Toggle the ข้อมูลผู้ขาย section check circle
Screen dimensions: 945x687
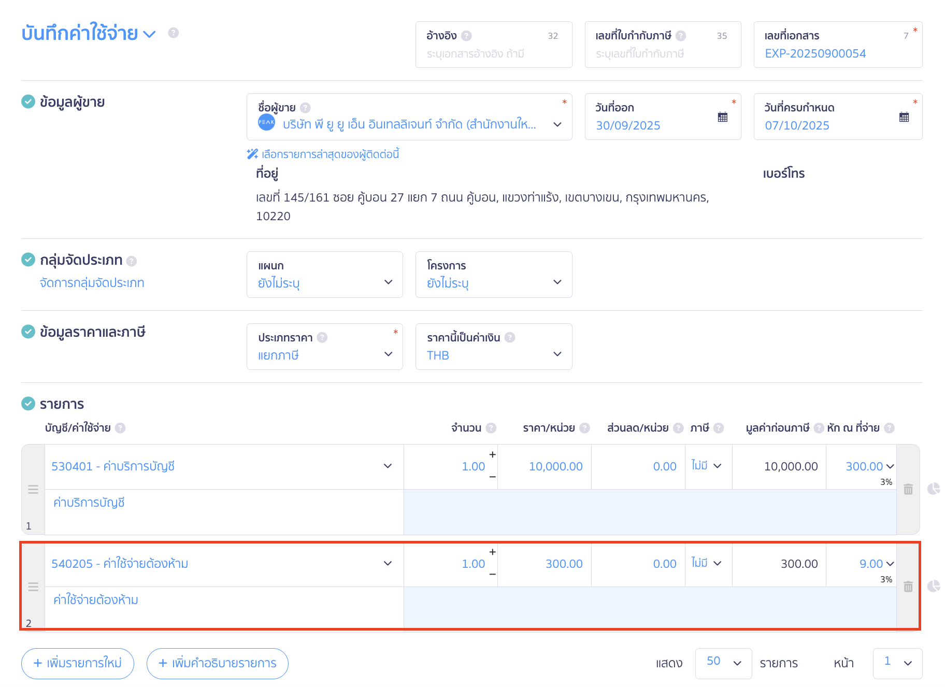pyautogui.click(x=28, y=102)
